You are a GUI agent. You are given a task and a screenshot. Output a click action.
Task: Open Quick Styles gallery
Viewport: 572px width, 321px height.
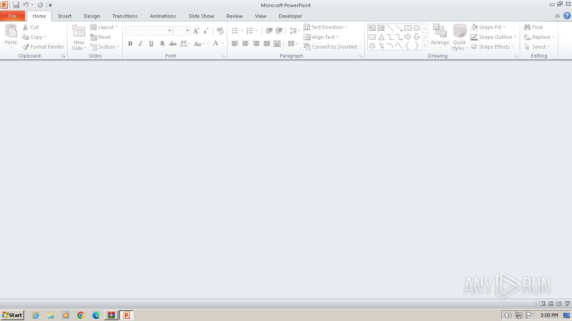click(459, 37)
